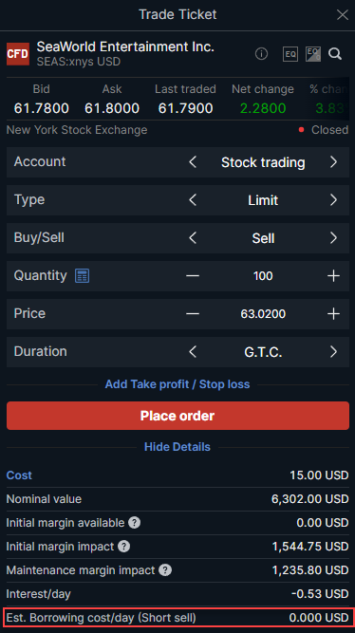Show help for Initial margin available
This screenshot has width=355, height=633.
(134, 522)
